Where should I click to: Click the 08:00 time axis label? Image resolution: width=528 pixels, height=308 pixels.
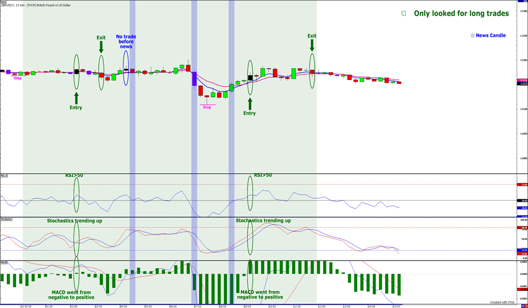click(223, 306)
